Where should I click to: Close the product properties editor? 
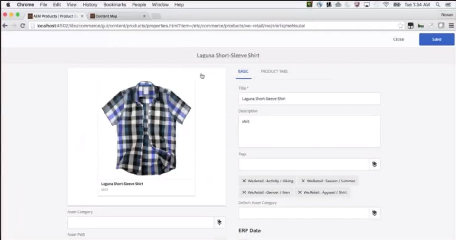399,39
